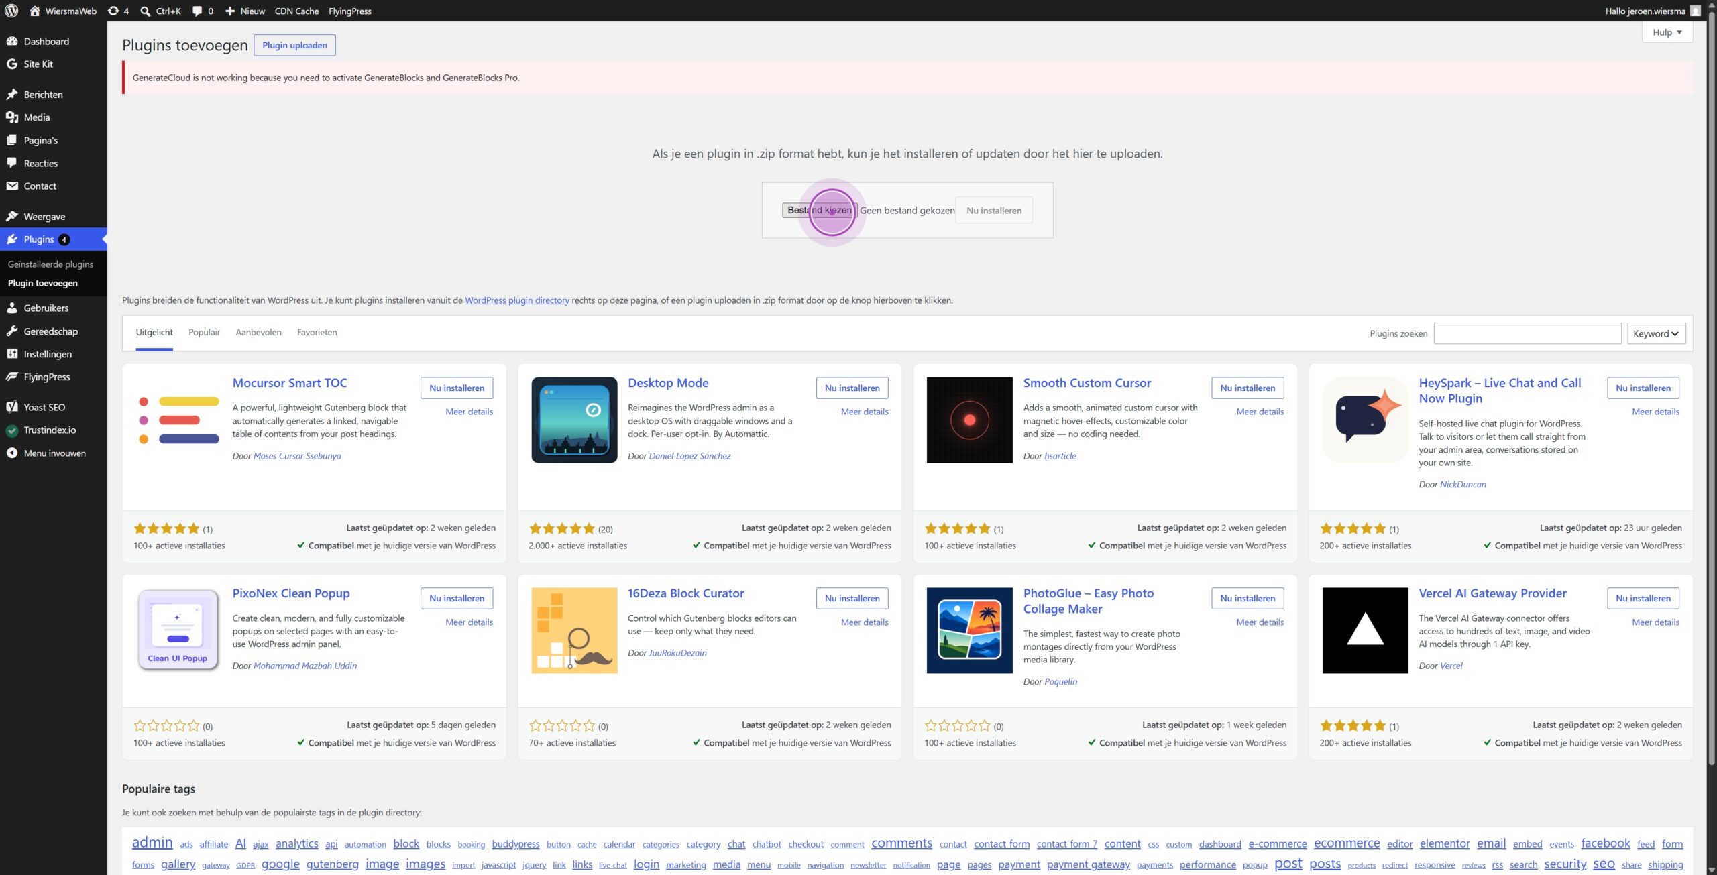Open the WiersmaWeb site home icon

pos(35,11)
